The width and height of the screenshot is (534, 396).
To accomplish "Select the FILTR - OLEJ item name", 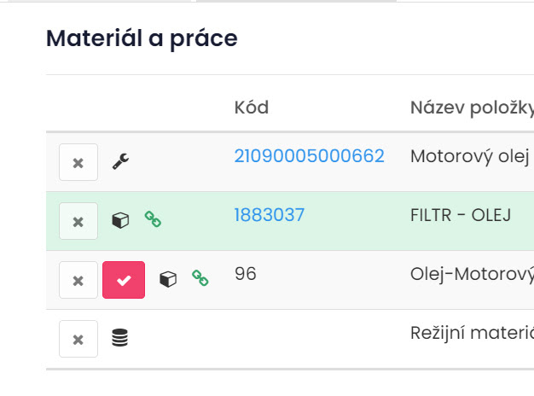I will [460, 215].
